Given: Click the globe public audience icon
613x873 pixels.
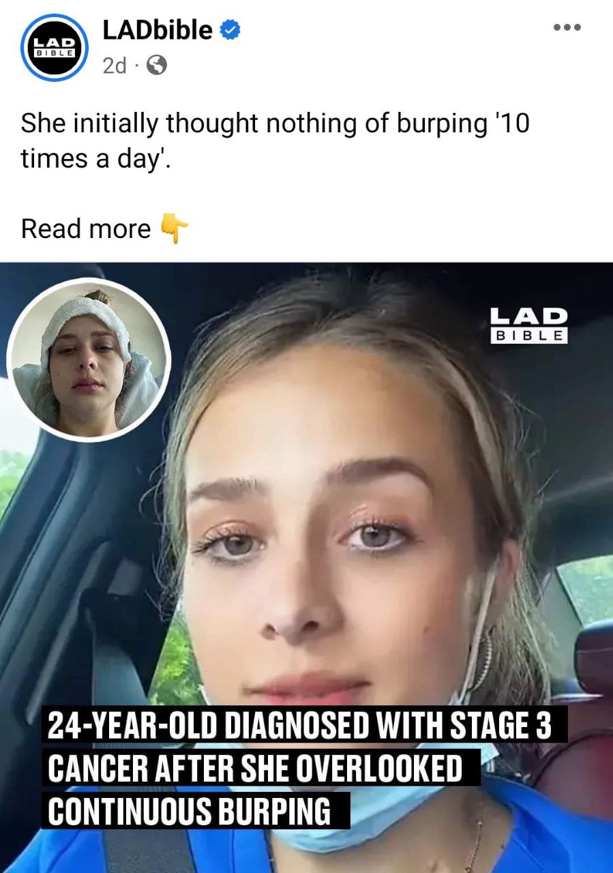Looking at the screenshot, I should (156, 65).
